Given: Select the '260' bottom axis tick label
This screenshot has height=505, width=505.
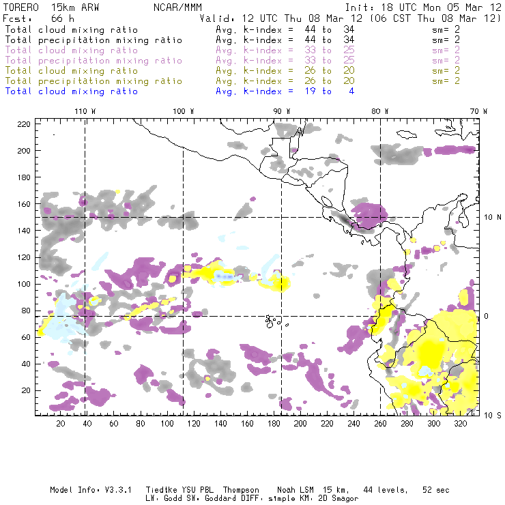Looking at the screenshot, I should 380,424.
